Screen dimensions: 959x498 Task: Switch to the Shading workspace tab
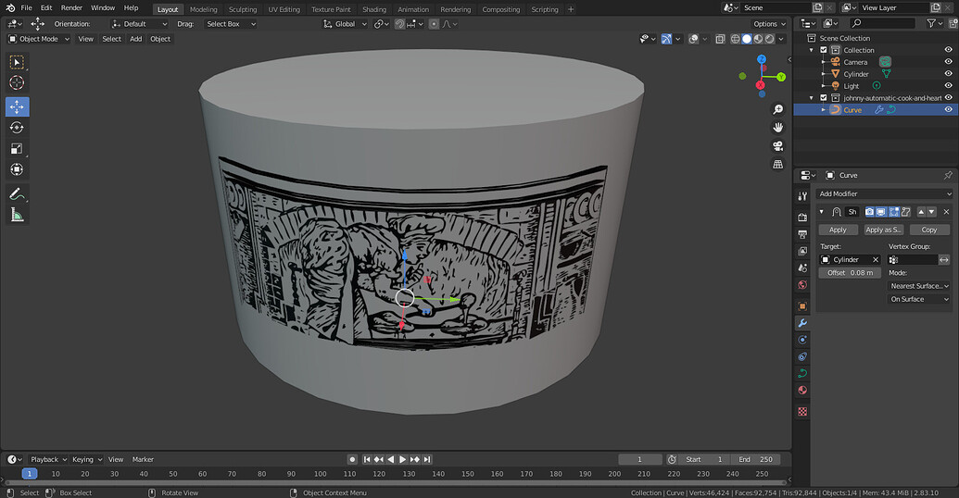374,9
